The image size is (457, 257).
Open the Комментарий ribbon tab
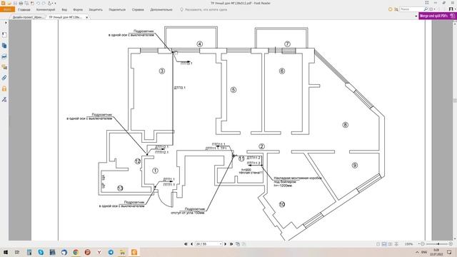pyautogui.click(x=46, y=9)
